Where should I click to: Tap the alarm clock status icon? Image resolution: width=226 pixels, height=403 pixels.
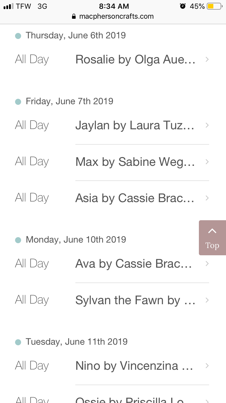pyautogui.click(x=183, y=6)
